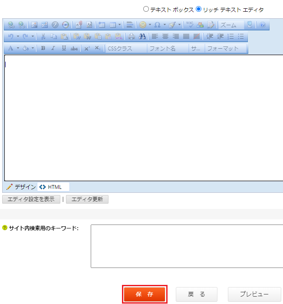Open the Image Manager icon
Viewport: 283px width, 304px height.
[x=34, y=25]
